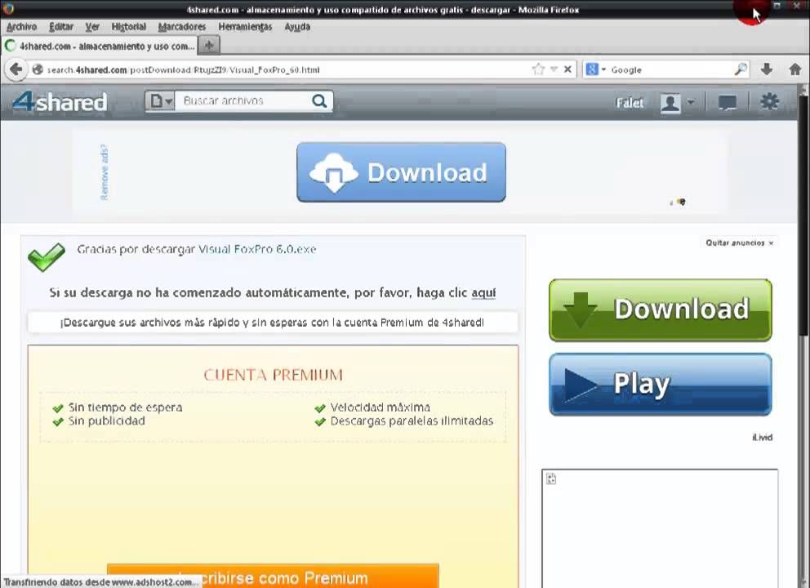
Task: Click the CUENTA PREMIUM heading
Action: pos(274,375)
